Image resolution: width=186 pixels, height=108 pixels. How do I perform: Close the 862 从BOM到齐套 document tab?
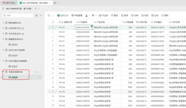click(50, 3)
